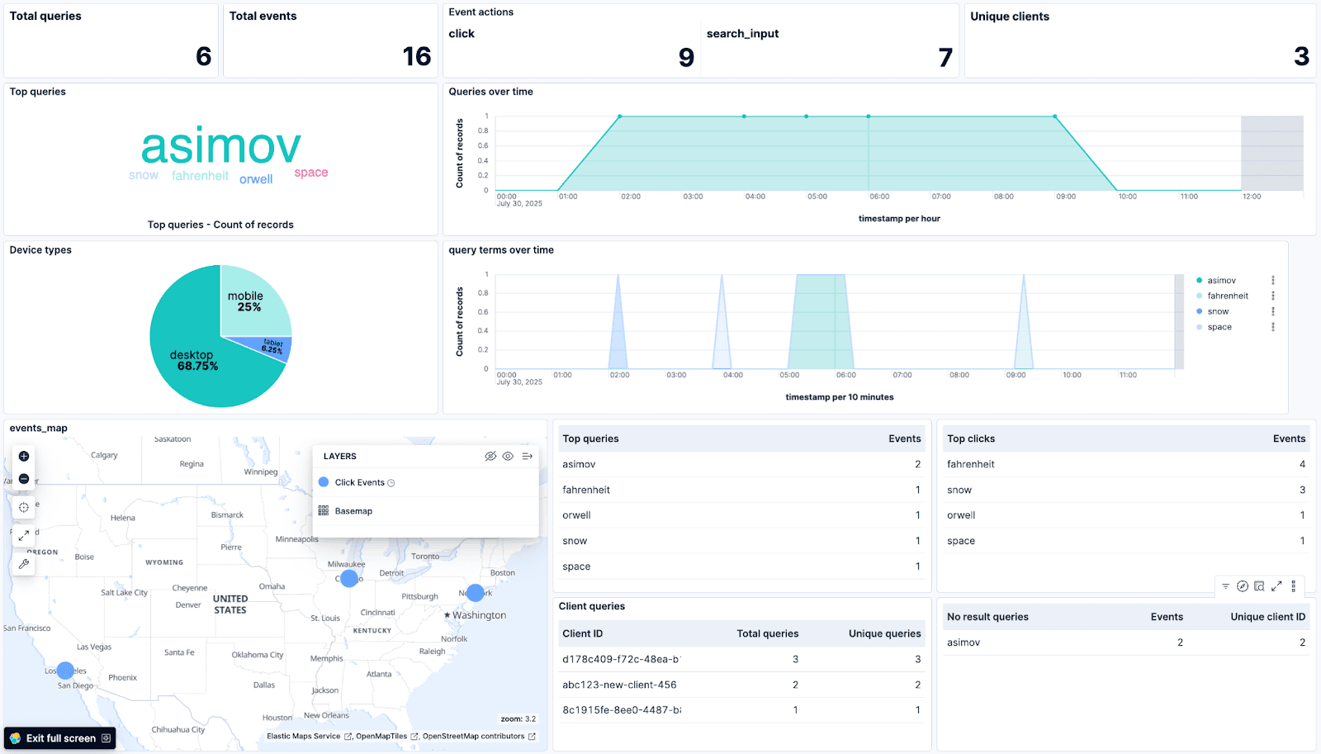Click the Exit full screen button
The height and width of the screenshot is (754, 1321).
tap(60, 738)
